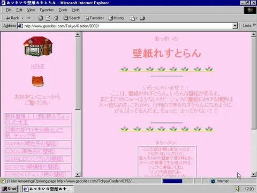Click main frame scrollbar down arrow
257x193 pixels.
(x=254, y=174)
